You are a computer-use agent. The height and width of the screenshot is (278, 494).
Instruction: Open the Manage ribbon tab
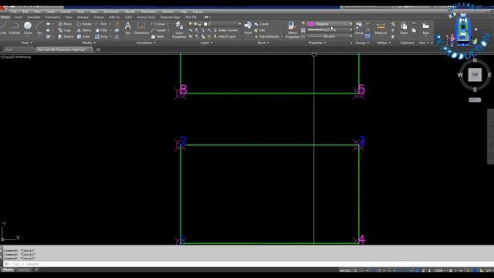click(83, 17)
